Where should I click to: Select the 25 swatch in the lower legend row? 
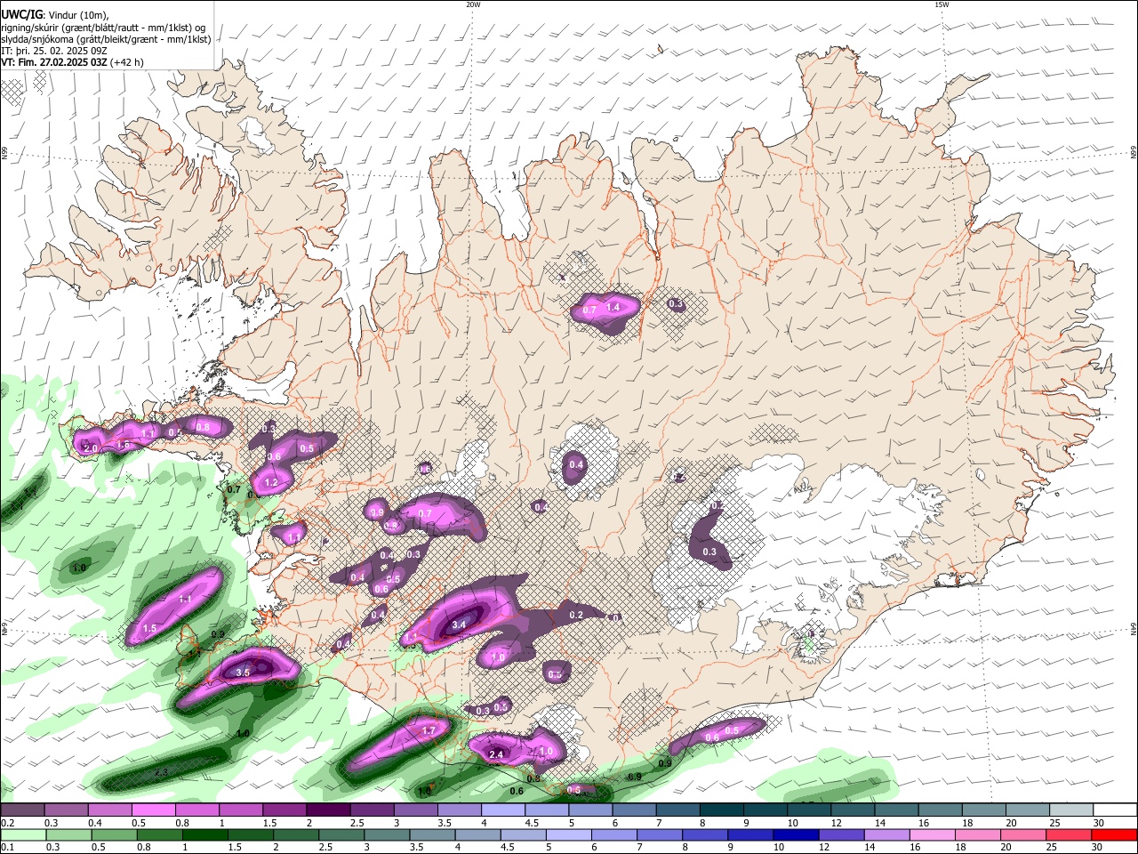click(x=1069, y=835)
